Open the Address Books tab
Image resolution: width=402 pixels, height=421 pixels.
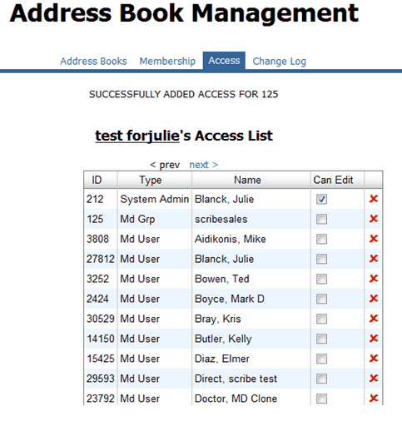(93, 61)
